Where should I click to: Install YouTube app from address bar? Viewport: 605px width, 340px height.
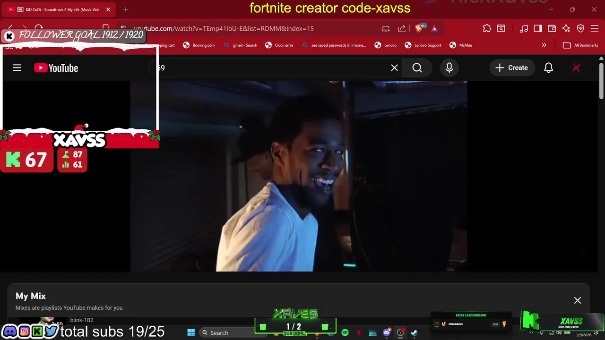[386, 28]
